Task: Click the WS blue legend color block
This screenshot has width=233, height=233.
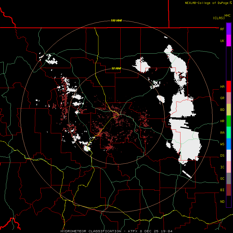Action: 229,144
